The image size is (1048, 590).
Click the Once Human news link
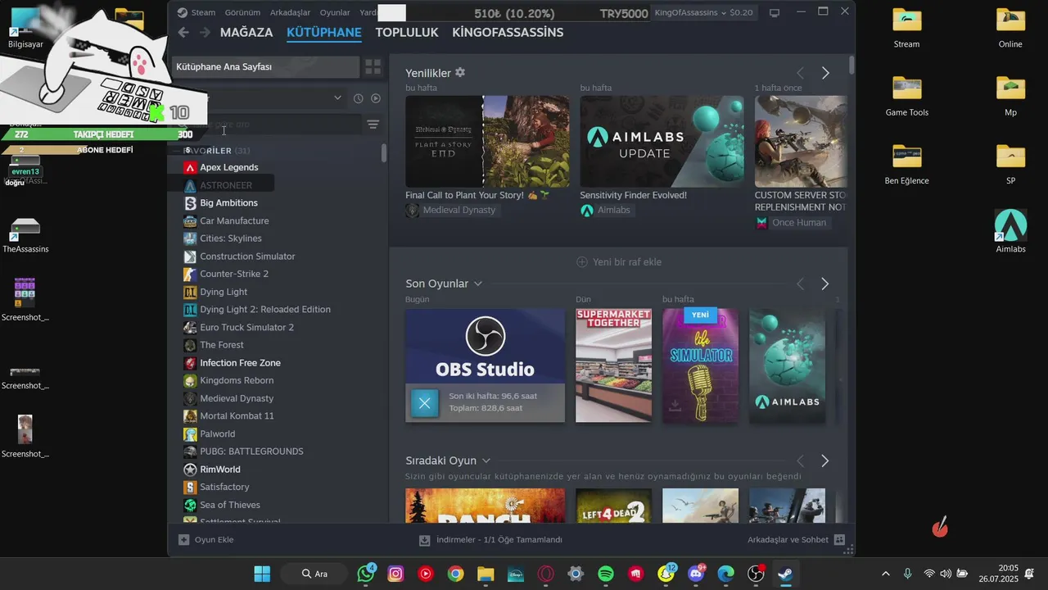coord(791,223)
